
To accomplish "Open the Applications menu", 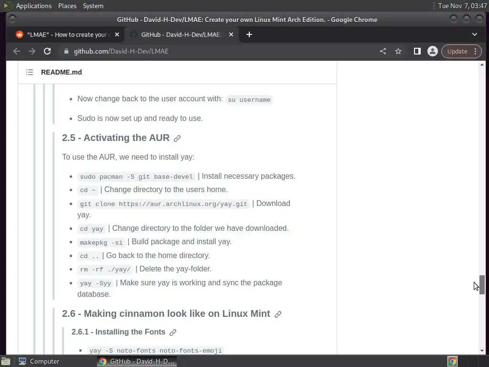I will (x=34, y=6).
